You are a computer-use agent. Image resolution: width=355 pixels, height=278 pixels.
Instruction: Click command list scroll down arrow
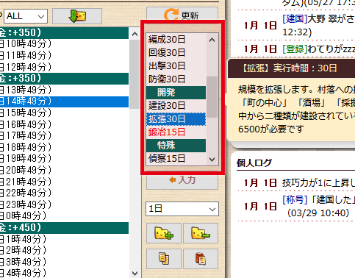pos(212,160)
